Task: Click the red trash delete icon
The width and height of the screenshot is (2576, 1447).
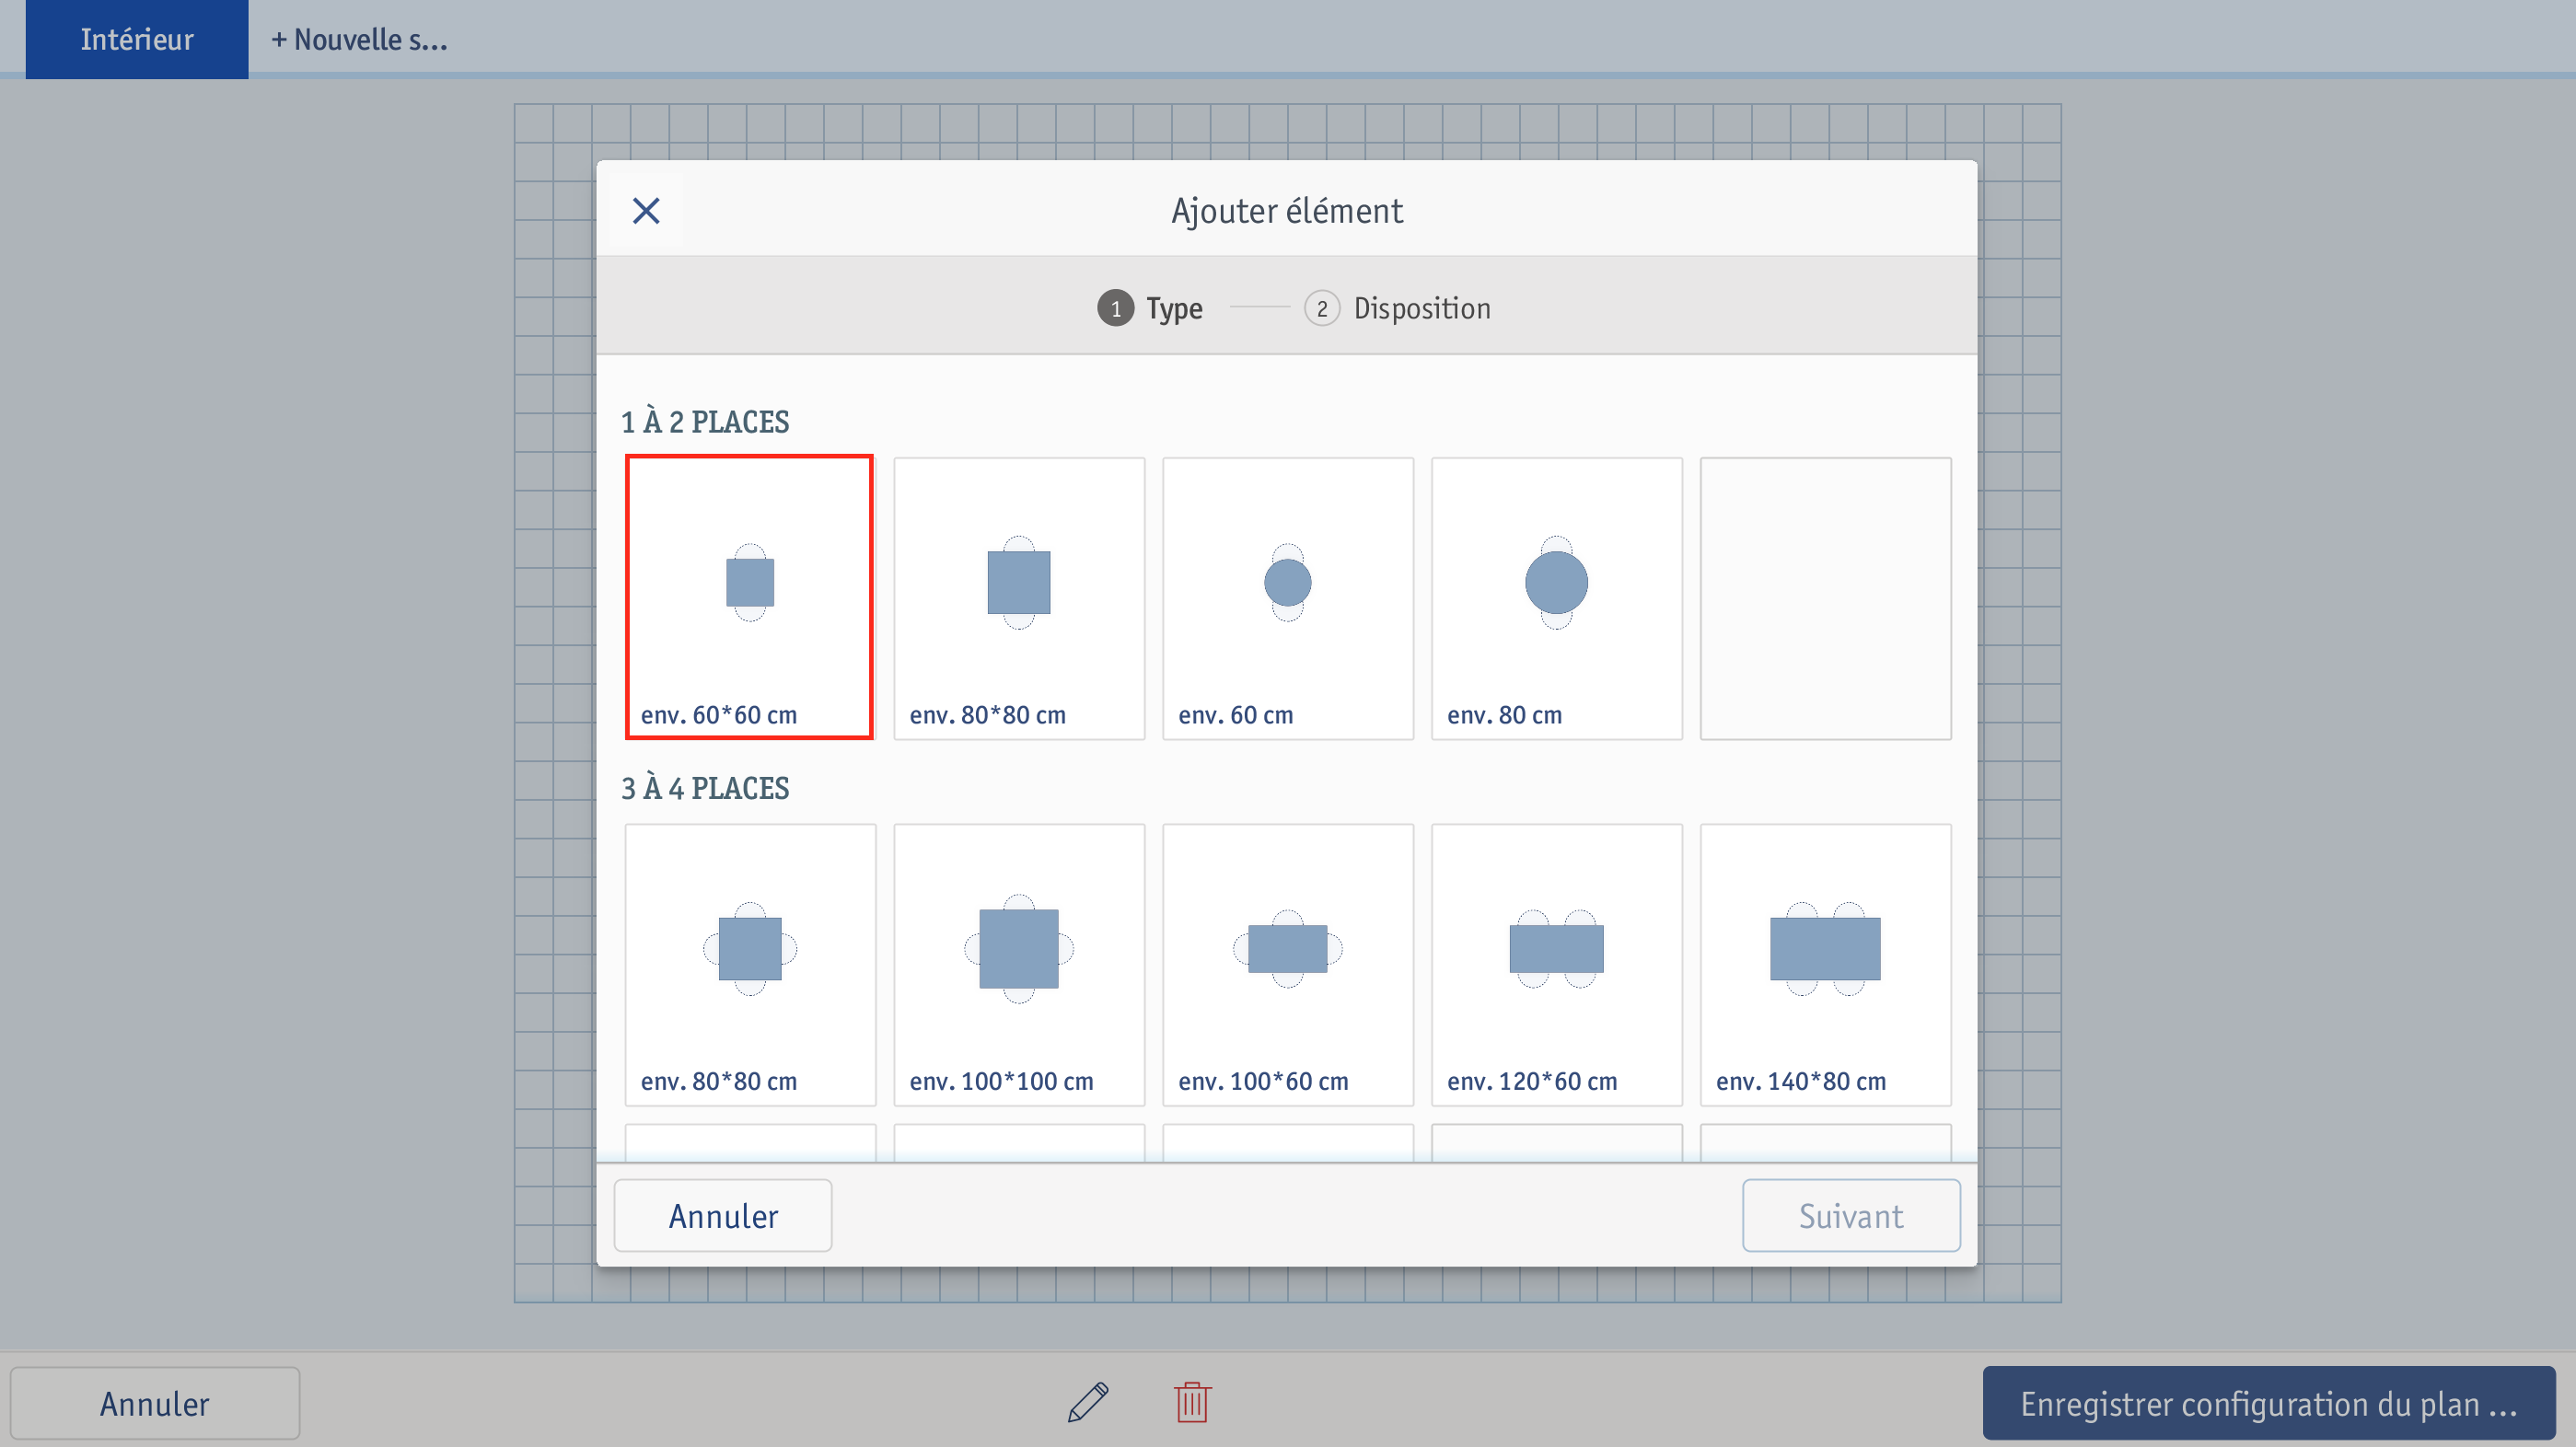Action: pyautogui.click(x=1192, y=1402)
